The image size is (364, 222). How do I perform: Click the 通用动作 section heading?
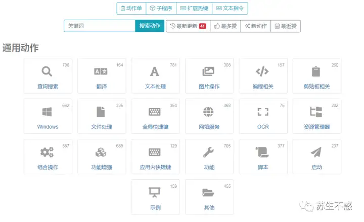(x=21, y=48)
